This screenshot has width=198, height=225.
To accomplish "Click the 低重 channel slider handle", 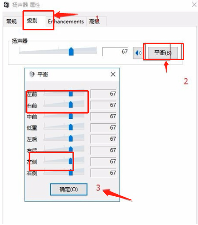I will [x=71, y=127].
